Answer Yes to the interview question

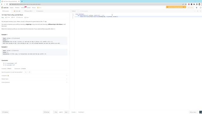[26, 72]
